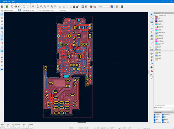Open the via size dropdown
This screenshot has height=129, width=174.
point(30,10)
